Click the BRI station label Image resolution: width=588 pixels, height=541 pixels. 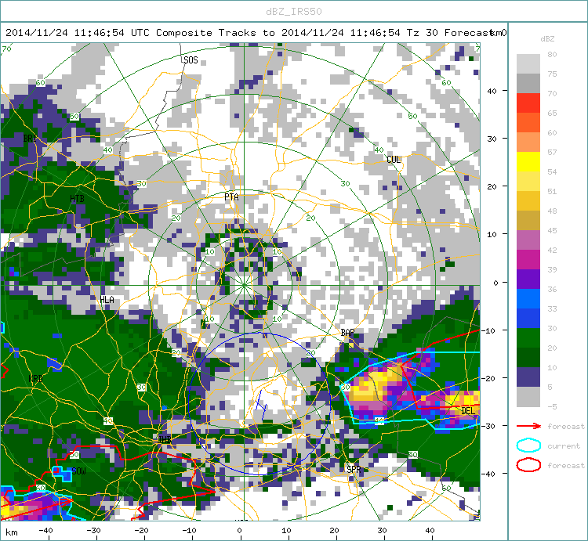pos(31,138)
